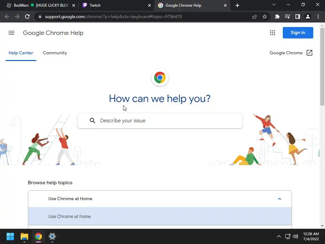The height and width of the screenshot is (244, 325).
Task: Switch to the Help Center tab
Action: pos(21,53)
